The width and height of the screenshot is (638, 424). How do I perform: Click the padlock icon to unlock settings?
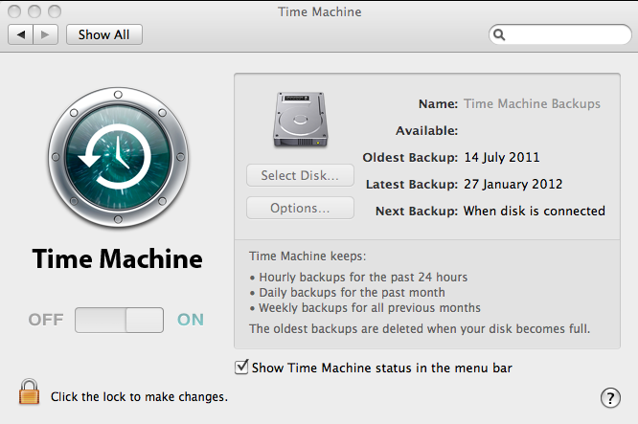(x=30, y=392)
